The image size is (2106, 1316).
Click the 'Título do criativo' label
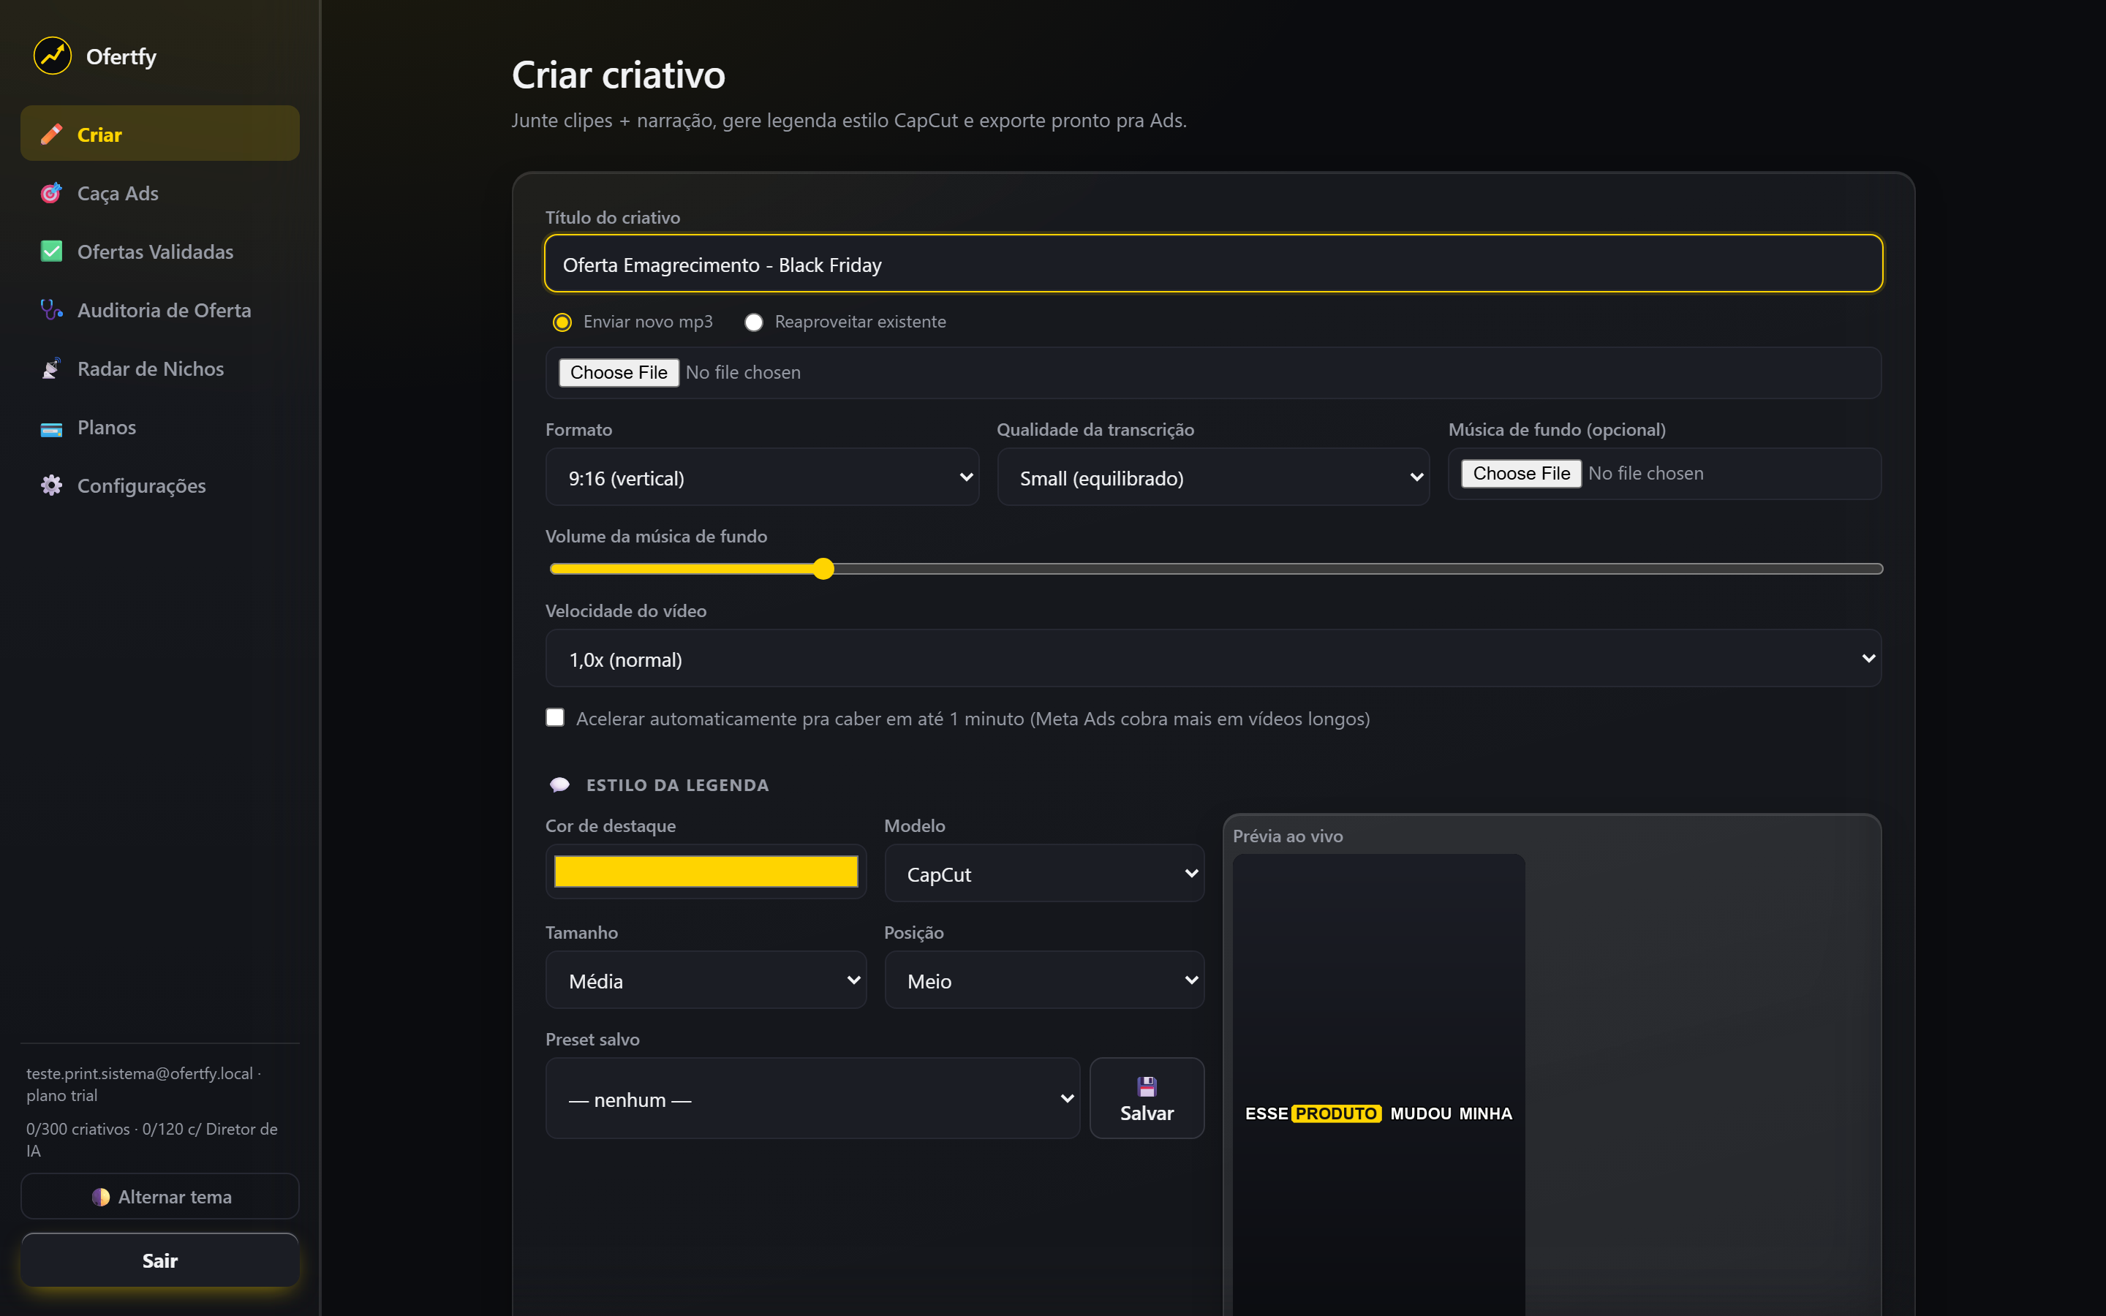point(613,218)
